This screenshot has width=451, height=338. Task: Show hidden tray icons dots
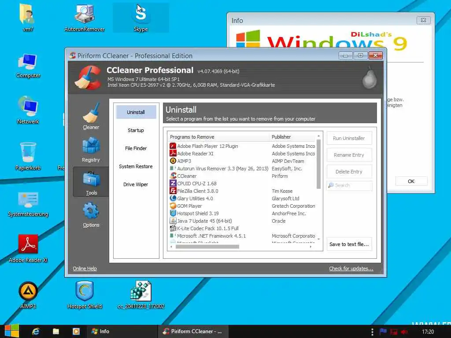pyautogui.click(x=372, y=332)
